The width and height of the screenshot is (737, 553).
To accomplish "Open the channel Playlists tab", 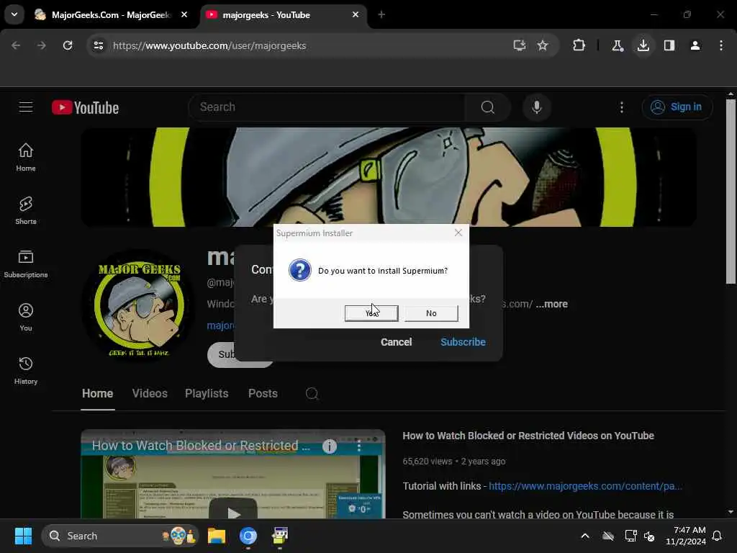I will coord(207,394).
